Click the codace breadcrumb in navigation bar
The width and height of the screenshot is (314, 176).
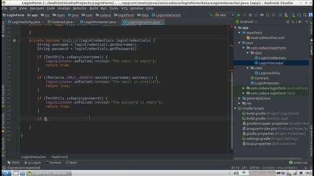click(103, 15)
